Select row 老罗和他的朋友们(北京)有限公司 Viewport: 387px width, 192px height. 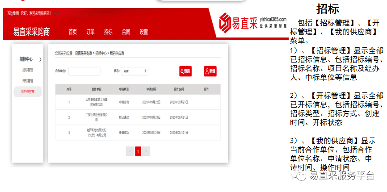(x=138, y=133)
